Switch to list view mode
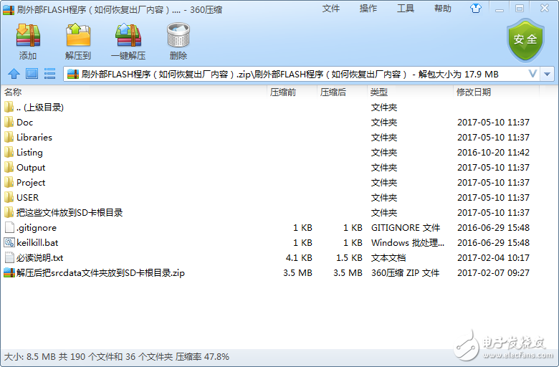 coord(49,74)
